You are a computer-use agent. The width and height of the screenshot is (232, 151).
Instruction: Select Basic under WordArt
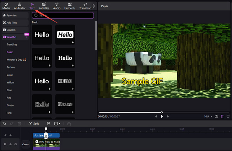click(10, 52)
